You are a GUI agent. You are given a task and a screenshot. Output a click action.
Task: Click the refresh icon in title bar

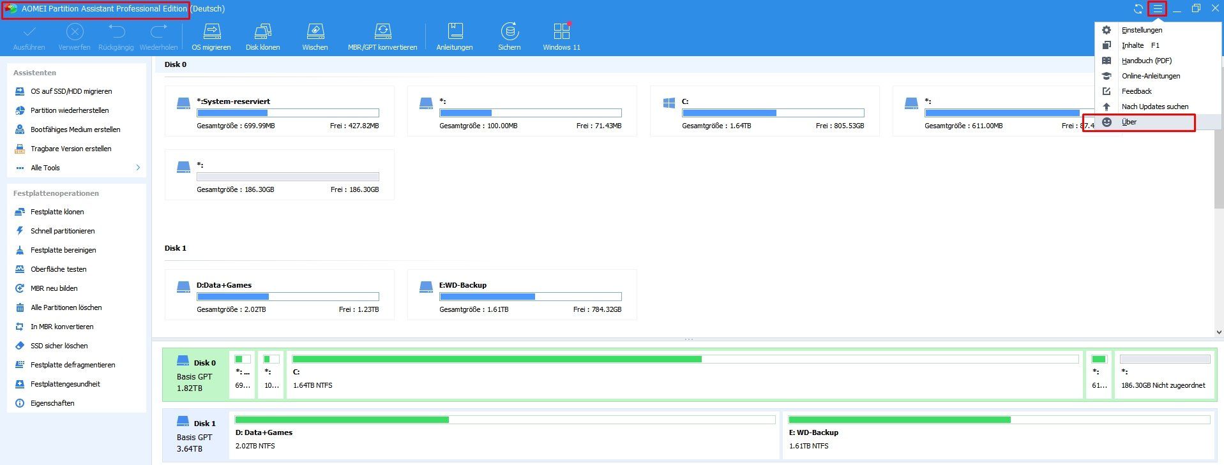pos(1138,9)
